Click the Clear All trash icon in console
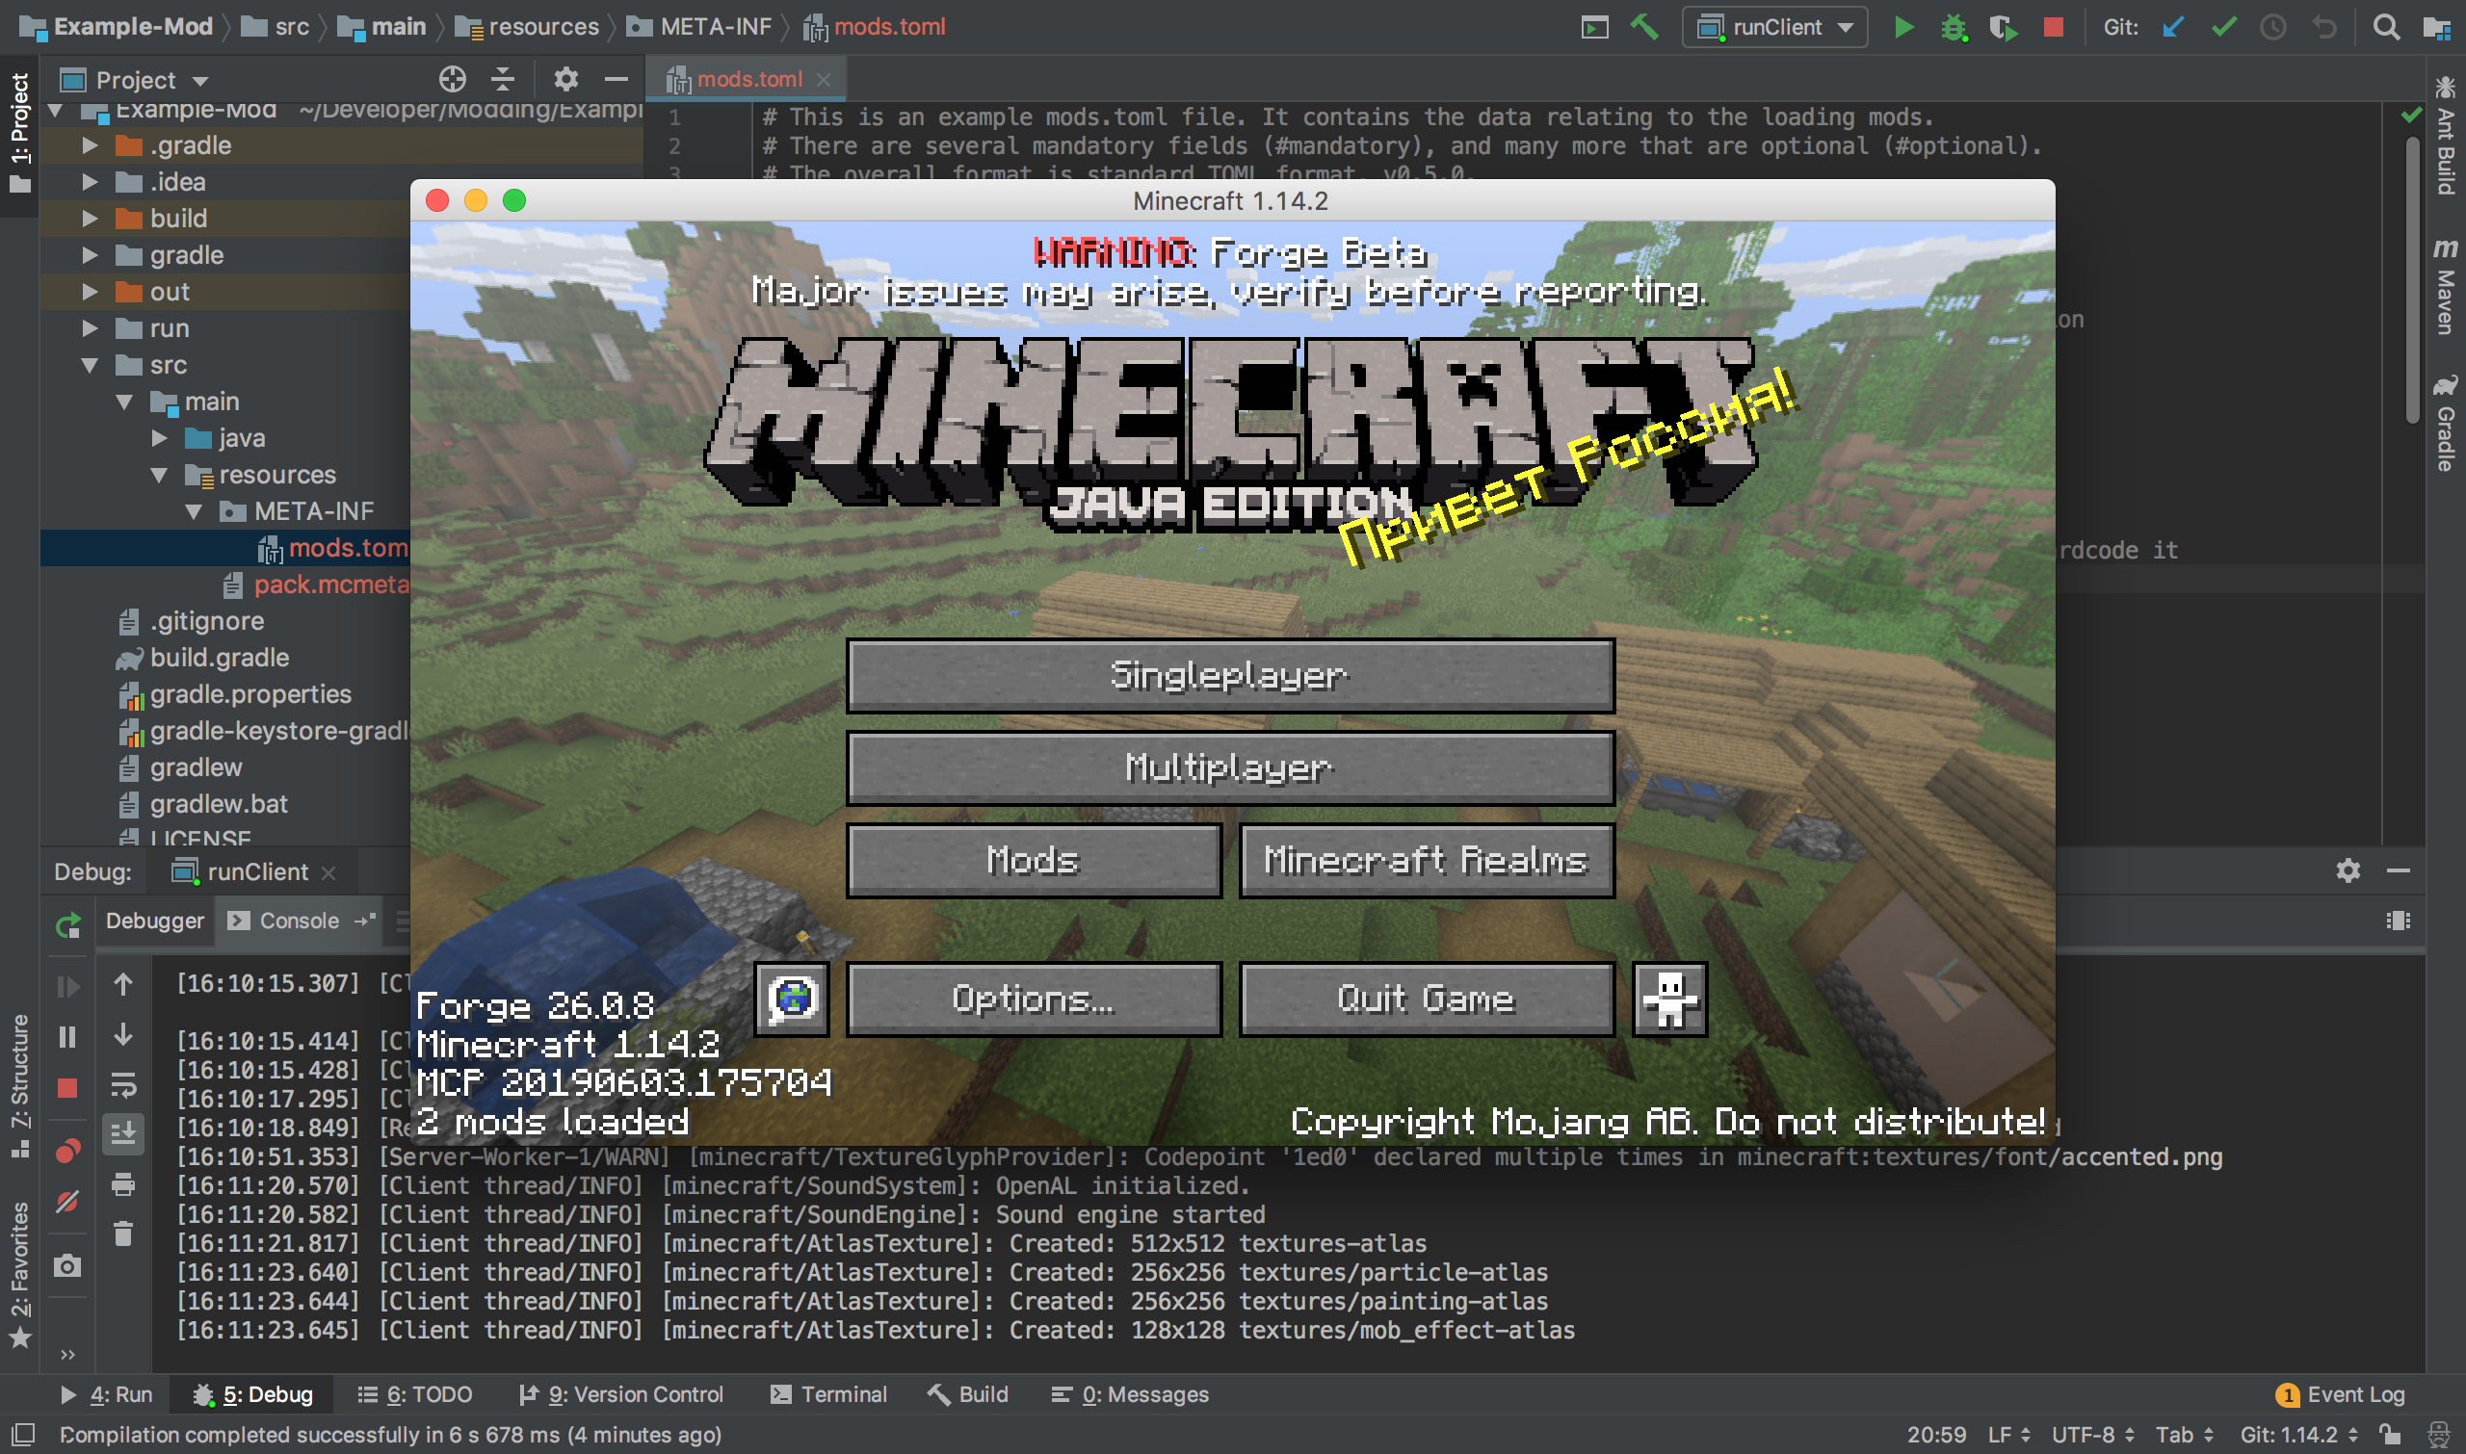This screenshot has width=2466, height=1454. (x=123, y=1233)
